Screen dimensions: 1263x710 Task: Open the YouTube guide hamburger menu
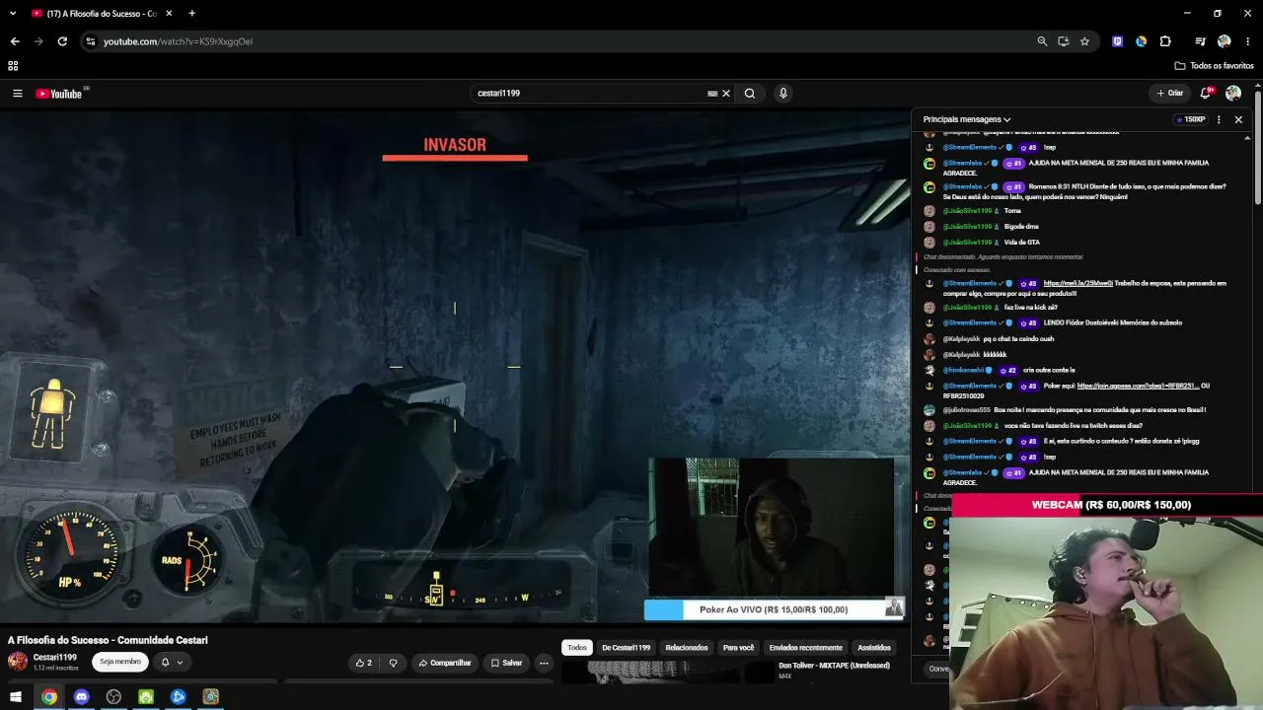point(17,94)
